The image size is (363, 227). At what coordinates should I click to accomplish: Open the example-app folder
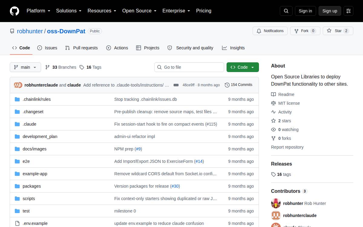(x=35, y=174)
